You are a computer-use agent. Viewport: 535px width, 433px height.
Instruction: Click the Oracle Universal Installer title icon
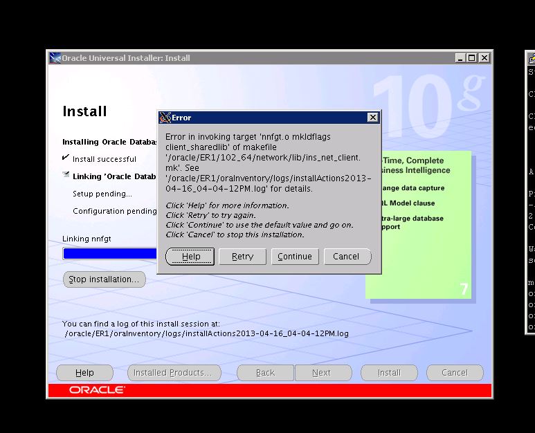point(55,58)
